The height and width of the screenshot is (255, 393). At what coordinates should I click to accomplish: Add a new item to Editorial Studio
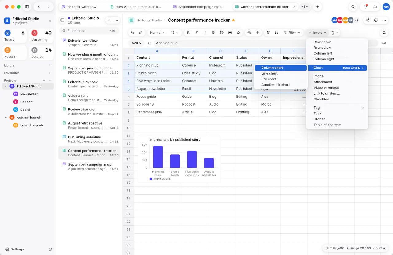109,20
